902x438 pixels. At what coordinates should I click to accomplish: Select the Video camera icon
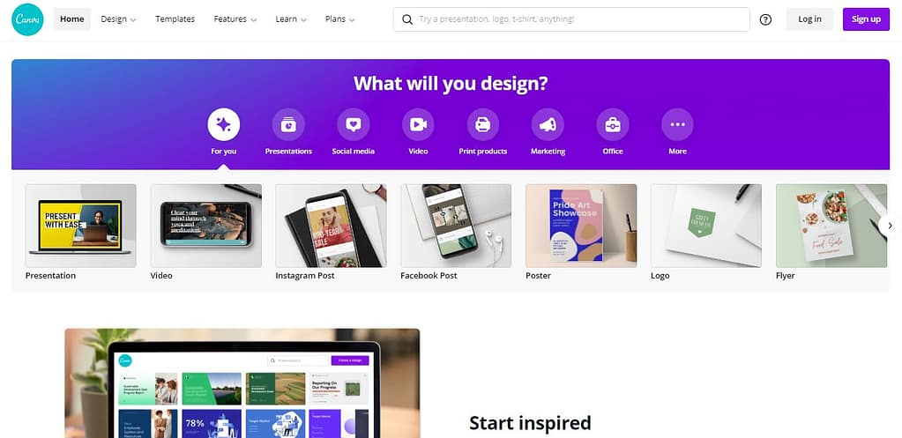418,124
